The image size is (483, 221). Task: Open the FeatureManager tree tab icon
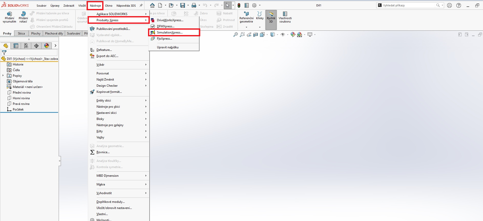(6, 46)
